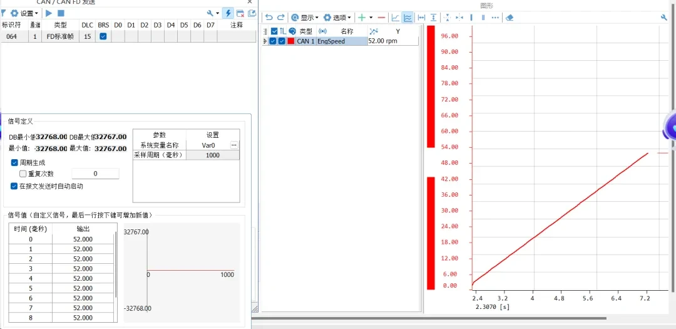Image resolution: width=676 pixels, height=329 pixels.
Task: Open the ellipsis button for 系统变量名称 Var0
Action: (234, 145)
